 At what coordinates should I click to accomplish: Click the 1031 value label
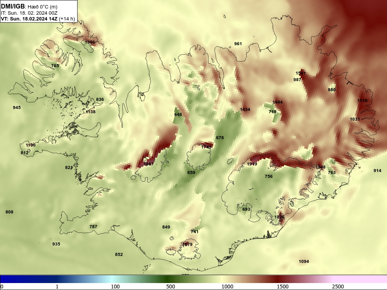click(x=355, y=119)
